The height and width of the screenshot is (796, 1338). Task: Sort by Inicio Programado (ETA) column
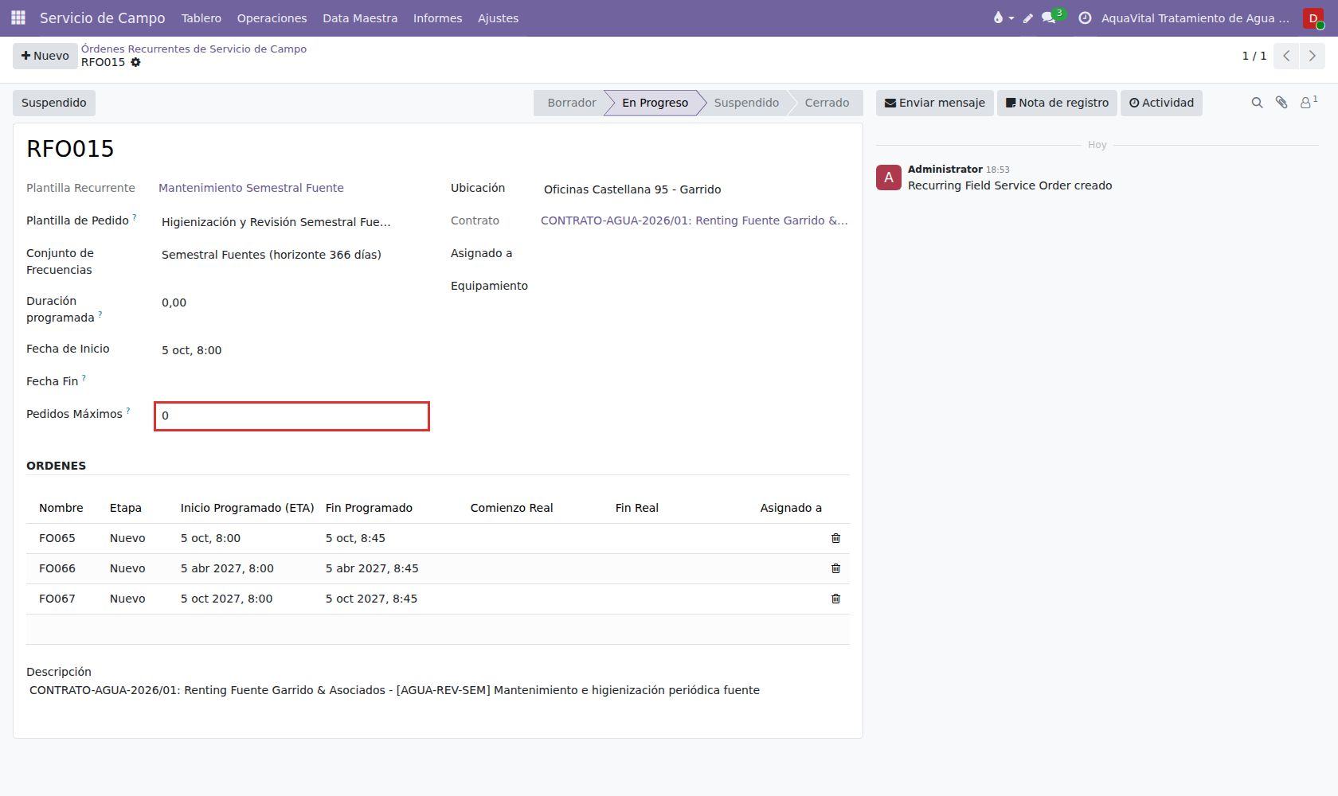point(247,508)
